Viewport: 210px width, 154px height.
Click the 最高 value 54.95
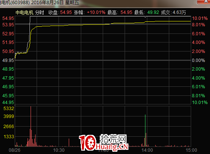pyautogui.click(x=126, y=12)
